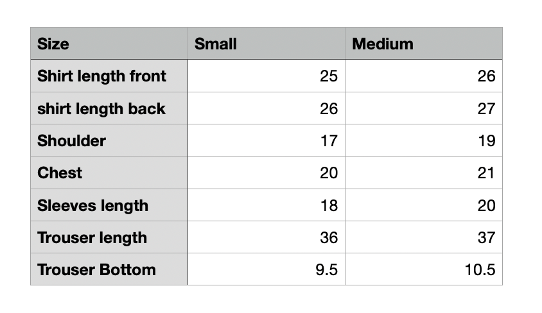Select the Small Sleeves length value 18
The image size is (542, 313).
(x=267, y=205)
